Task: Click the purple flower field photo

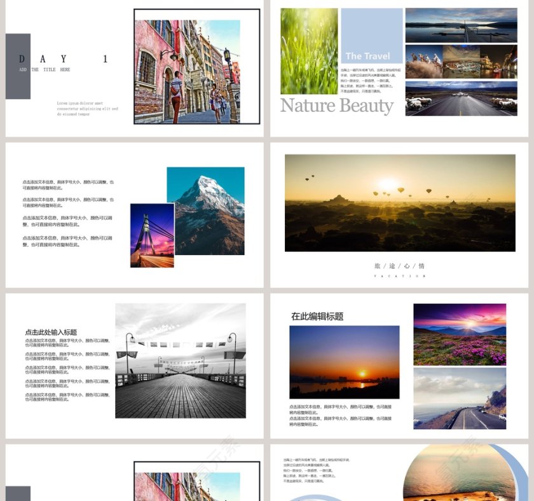Action: (x=460, y=334)
